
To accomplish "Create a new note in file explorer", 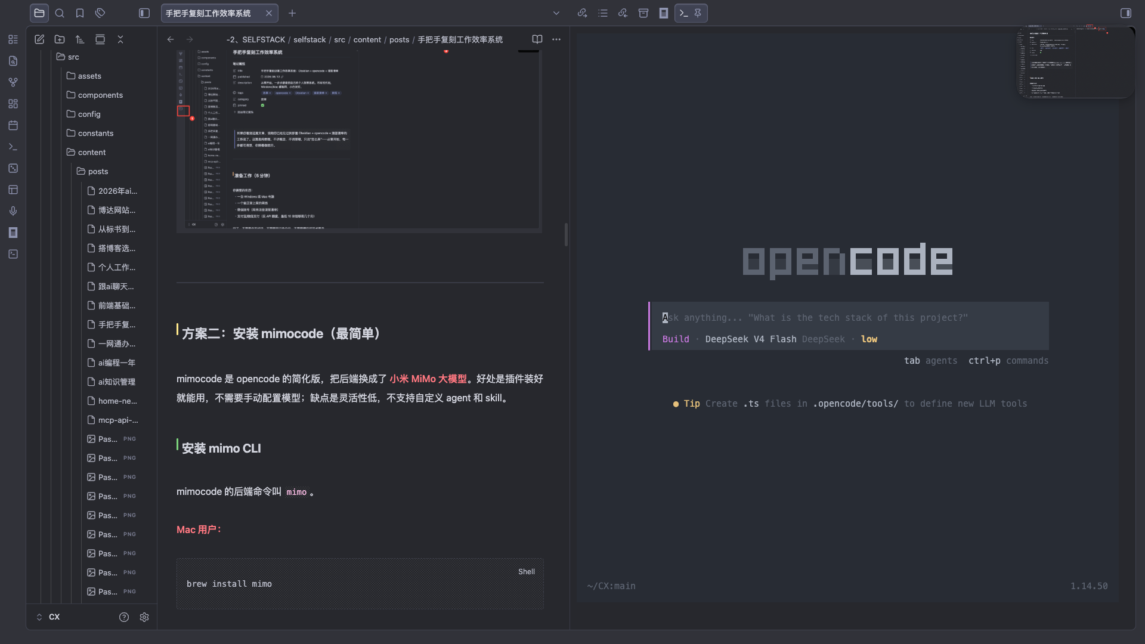I will (x=39, y=39).
